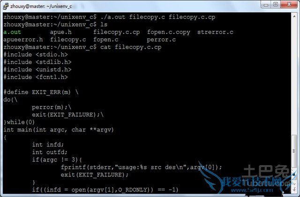This screenshot has height=197, width=300.
Task: Click the perror.c filename
Action: pos(161,39)
